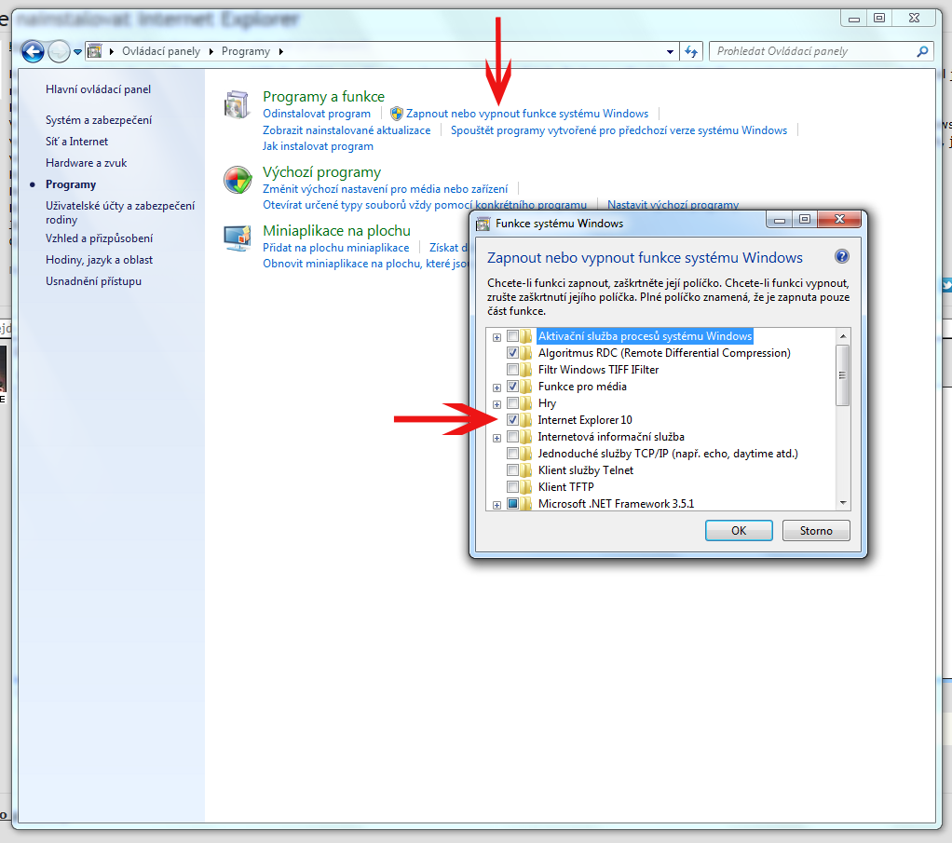Open Uživatelské účty a zabezpečení rodiny

[120, 212]
